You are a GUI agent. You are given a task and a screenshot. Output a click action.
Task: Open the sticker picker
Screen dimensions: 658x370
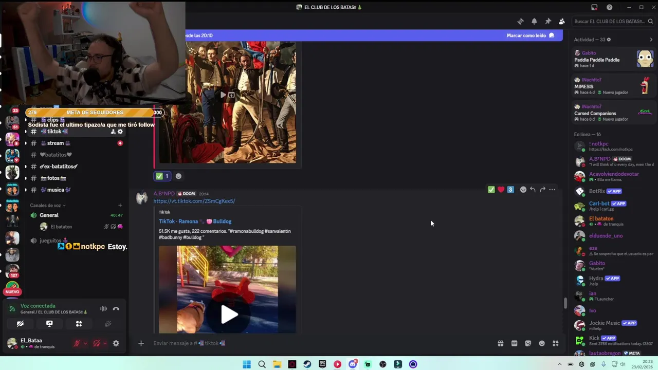click(528, 343)
